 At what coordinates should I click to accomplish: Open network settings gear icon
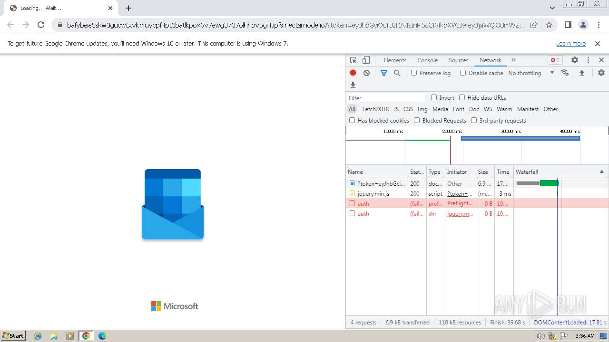tap(601, 73)
